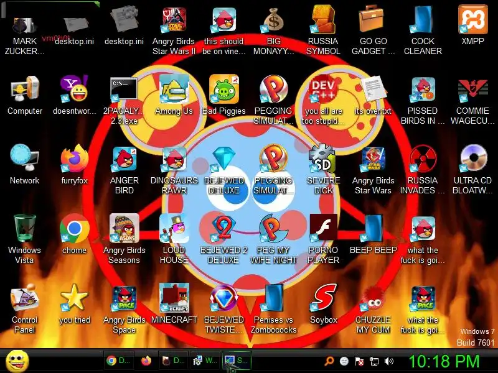Click the smiley face tray icon

click(x=344, y=361)
